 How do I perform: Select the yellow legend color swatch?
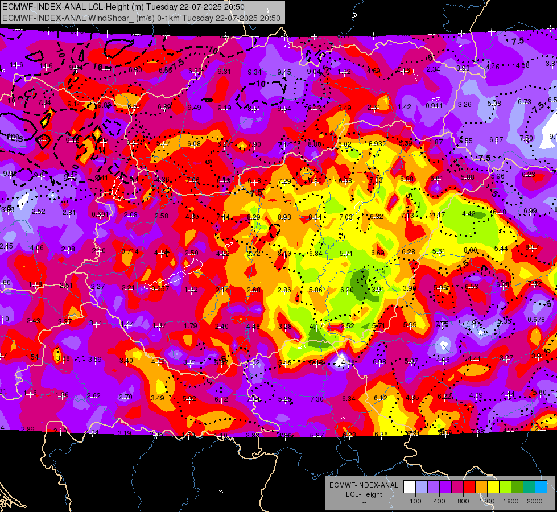pyautogui.click(x=493, y=487)
